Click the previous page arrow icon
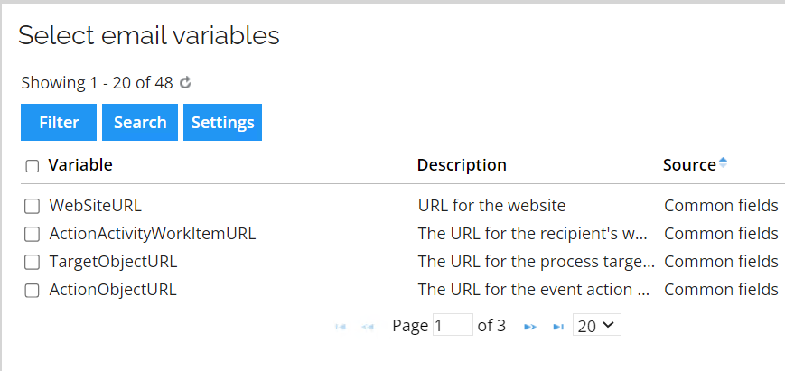The width and height of the screenshot is (785, 371). click(x=368, y=327)
